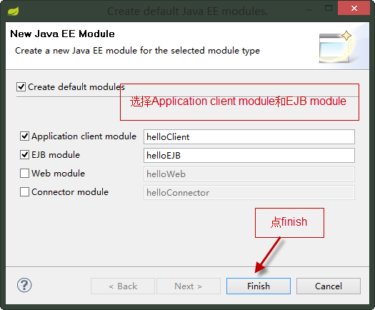
Task: Click the Finish button
Action: (259, 286)
